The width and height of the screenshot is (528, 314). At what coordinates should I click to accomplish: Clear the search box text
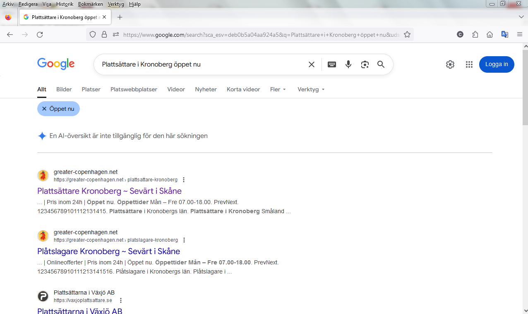(312, 64)
